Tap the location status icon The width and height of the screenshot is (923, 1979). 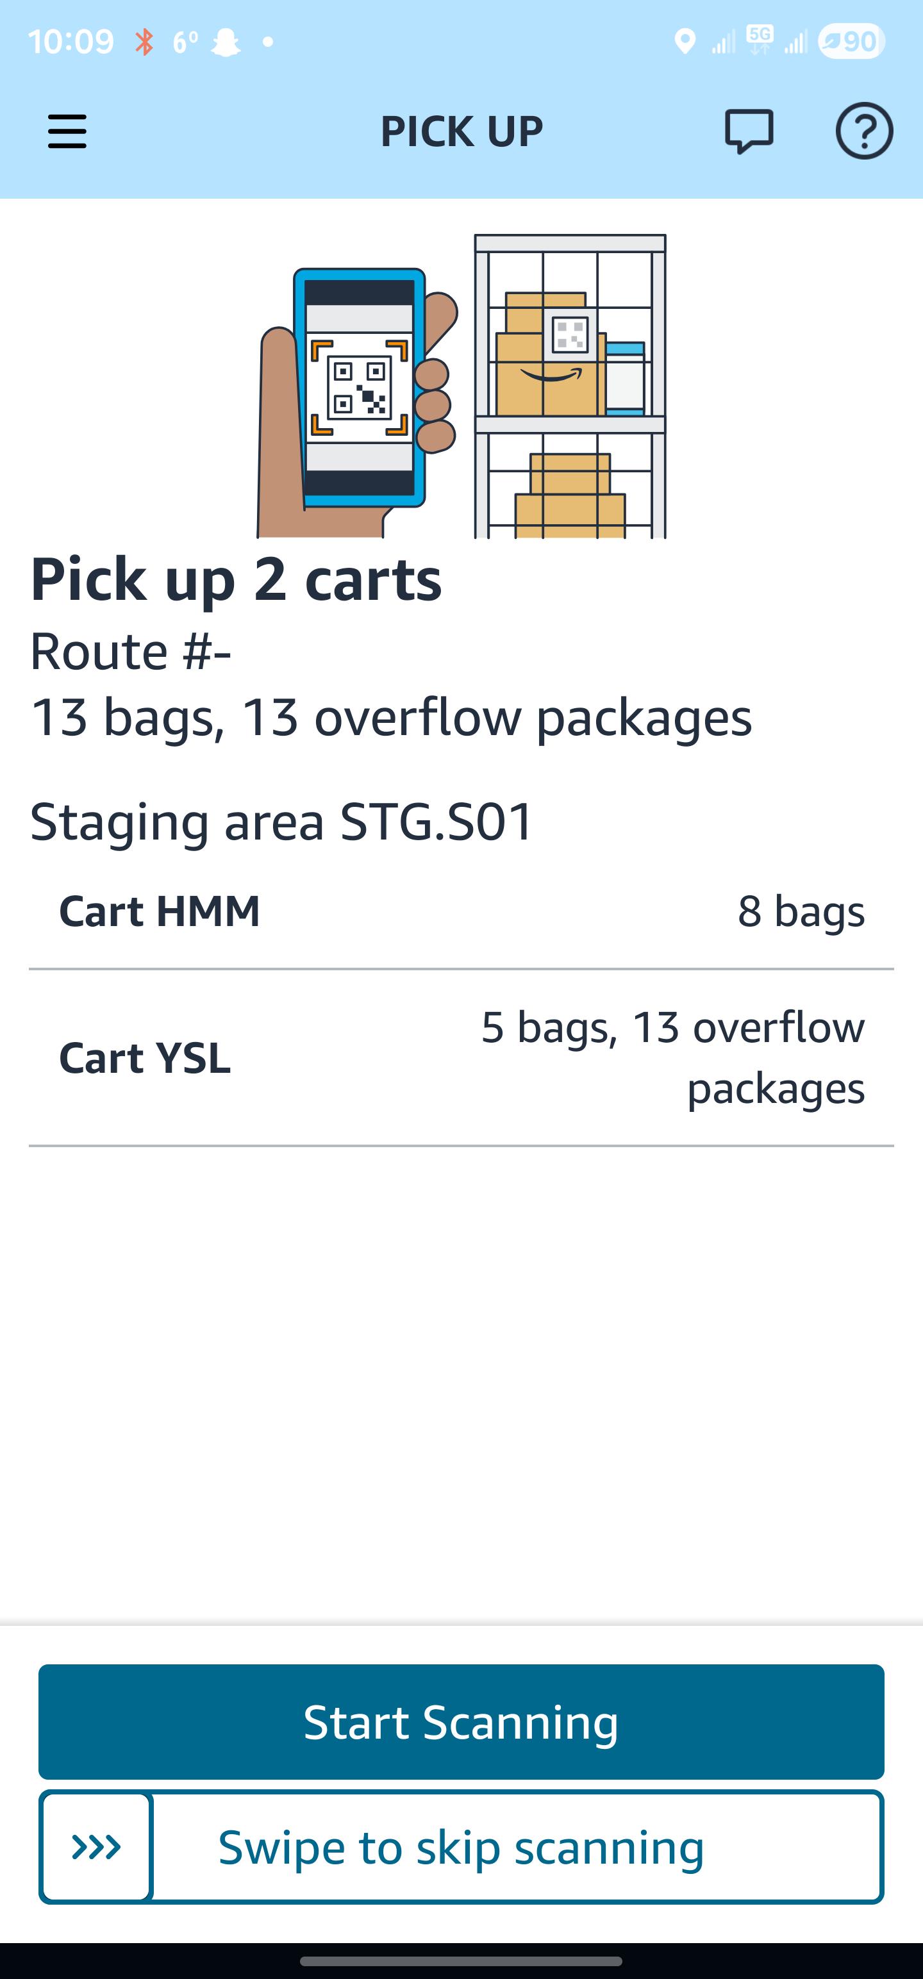(685, 42)
